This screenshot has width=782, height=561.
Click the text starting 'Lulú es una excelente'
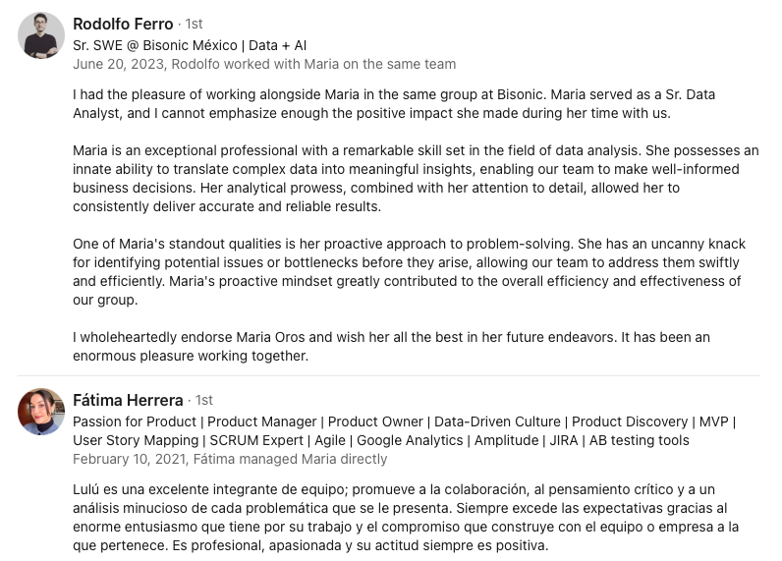click(393, 489)
